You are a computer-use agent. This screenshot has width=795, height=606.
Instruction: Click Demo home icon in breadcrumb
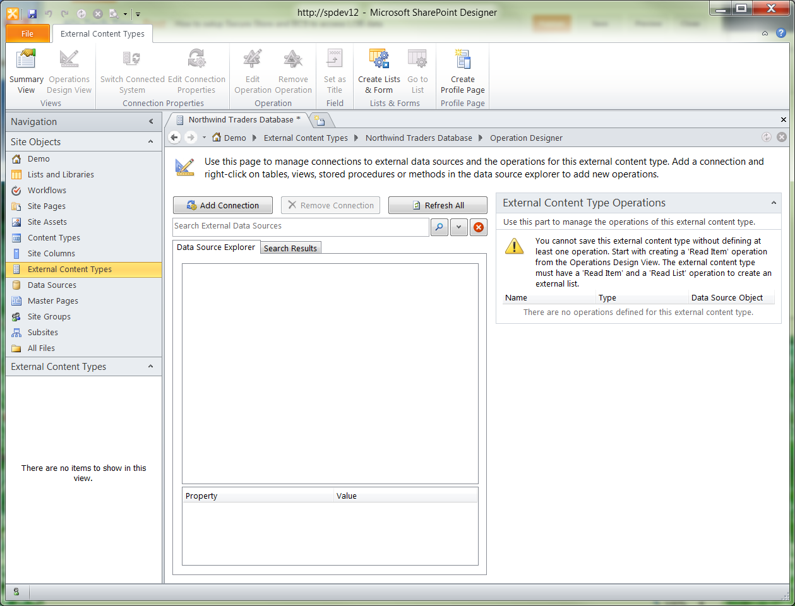click(217, 137)
